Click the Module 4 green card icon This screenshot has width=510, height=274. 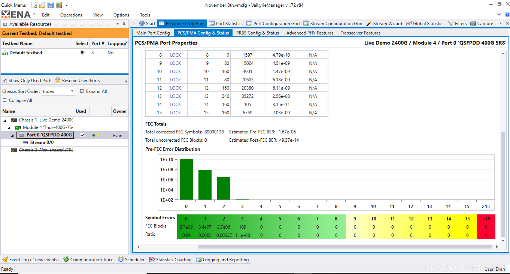click(x=18, y=128)
